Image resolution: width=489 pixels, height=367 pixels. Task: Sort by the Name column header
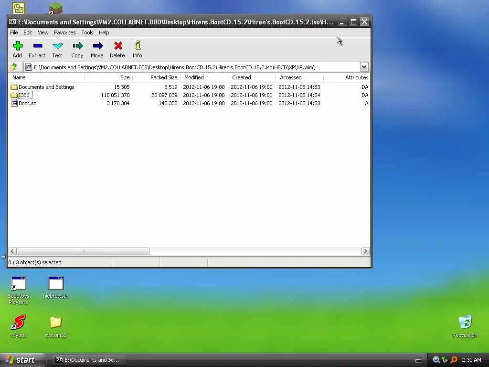pos(46,77)
